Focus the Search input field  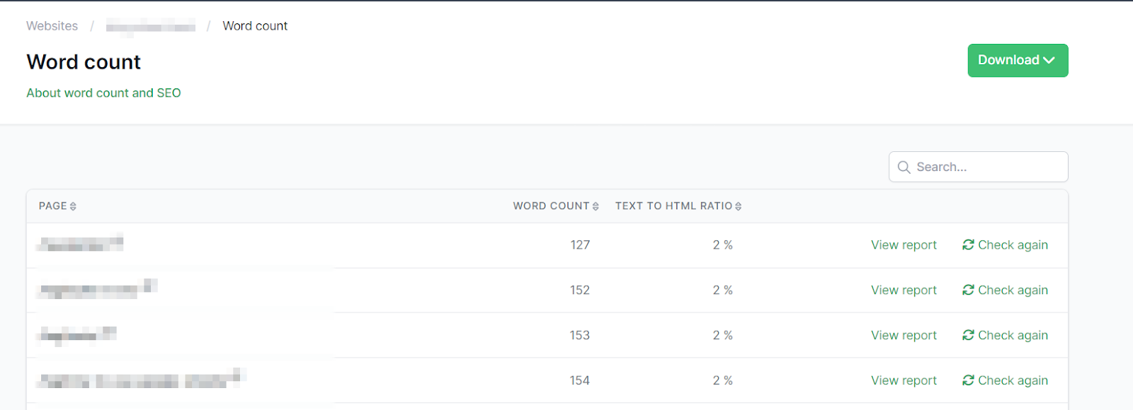click(x=979, y=167)
